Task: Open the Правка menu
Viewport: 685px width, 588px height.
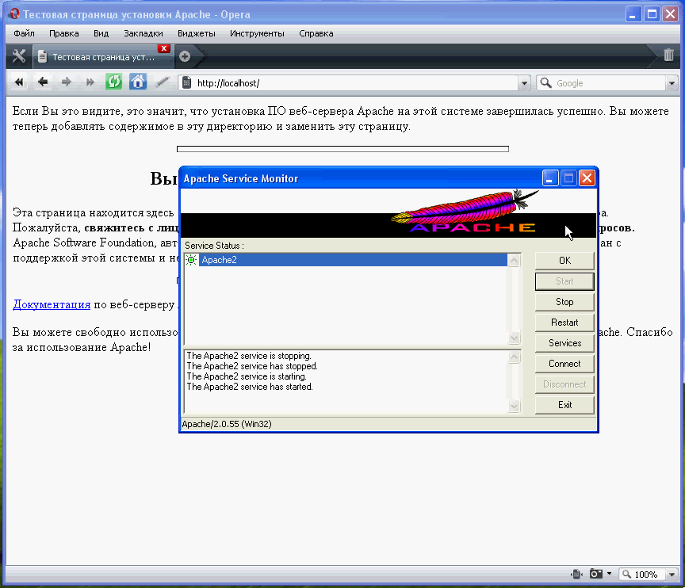Action: (x=63, y=33)
